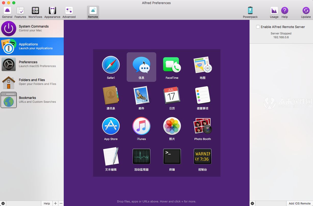Select the Bookmarks remote page
313x206 pixels.
32,100
